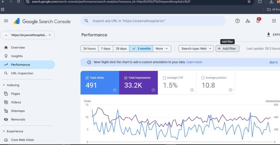Image resolution: width=280 pixels, height=145 pixels.
Task: Open the Search type: Web dropdown
Action: (x=196, y=49)
